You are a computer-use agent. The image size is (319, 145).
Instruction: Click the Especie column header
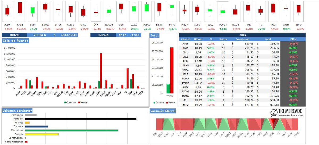(x=186, y=39)
